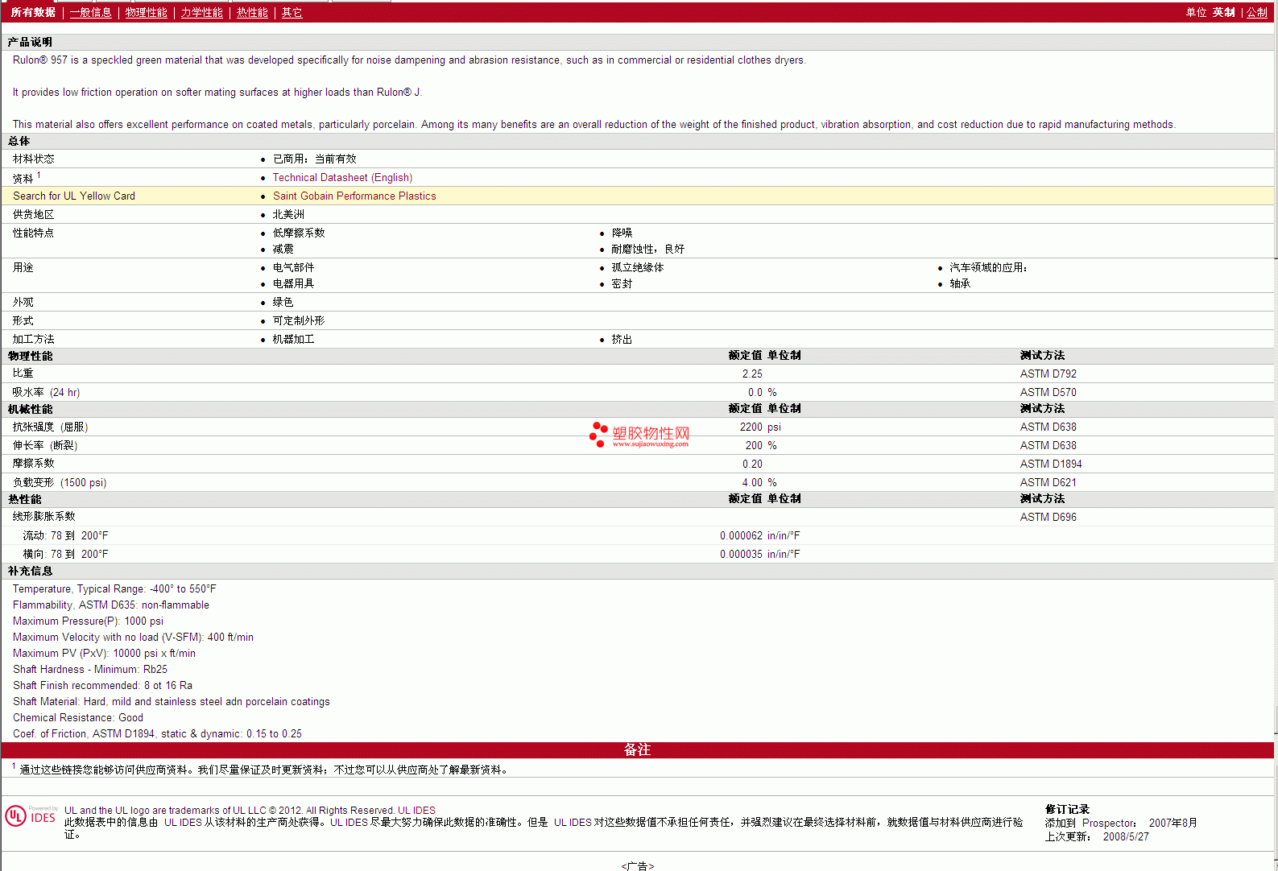Image resolution: width=1278 pixels, height=871 pixels.
Task: Switch to the 力学性能 tab
Action: pos(201,13)
